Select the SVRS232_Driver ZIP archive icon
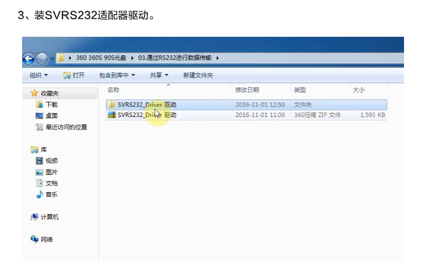The width and height of the screenshot is (425, 268). click(x=112, y=115)
